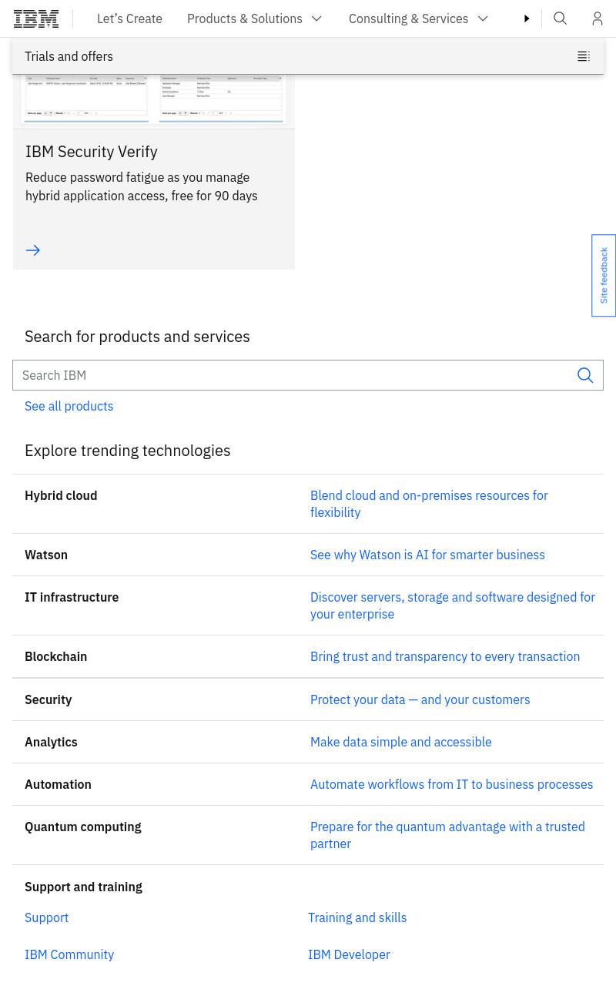Open the IBM Security Verify screenshot thumbnail

pyautogui.click(x=154, y=100)
